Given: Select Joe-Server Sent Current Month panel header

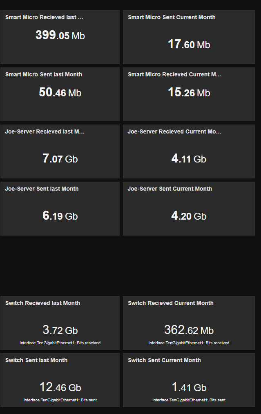Looking at the screenshot, I should [x=170, y=189].
